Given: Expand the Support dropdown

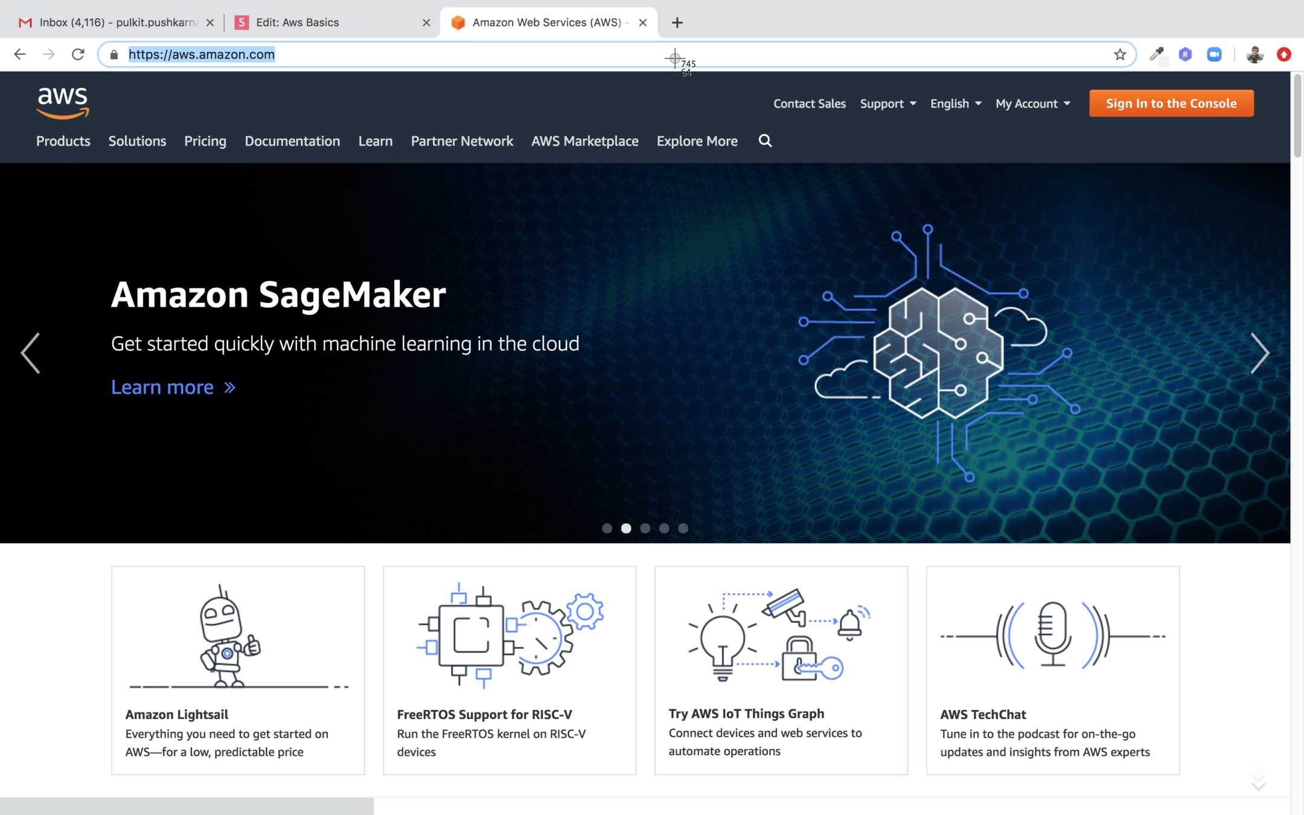Looking at the screenshot, I should point(887,104).
